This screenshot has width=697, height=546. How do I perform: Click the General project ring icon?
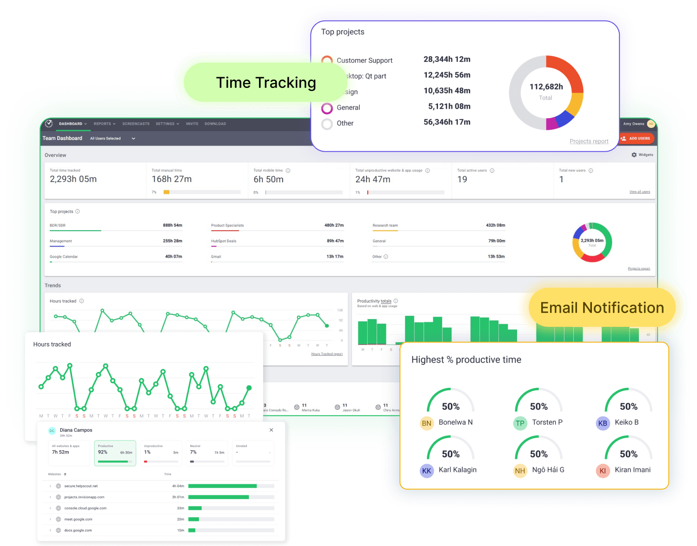tap(327, 108)
